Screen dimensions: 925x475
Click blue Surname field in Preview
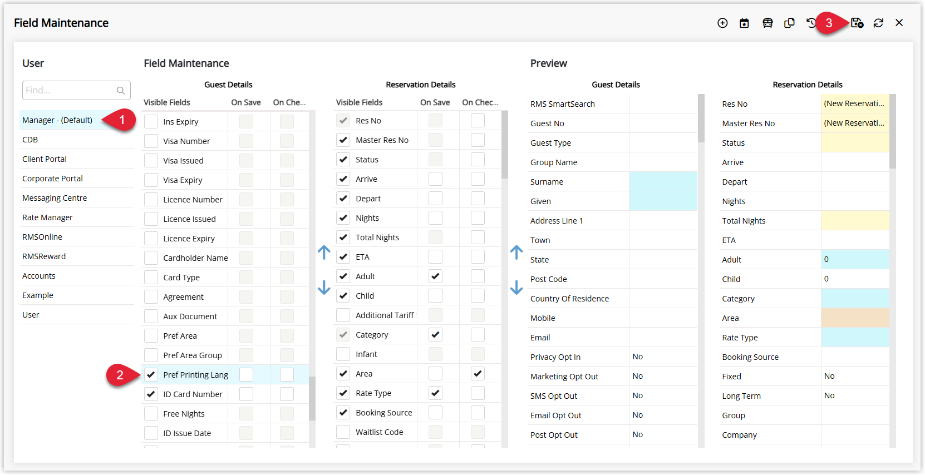point(663,181)
